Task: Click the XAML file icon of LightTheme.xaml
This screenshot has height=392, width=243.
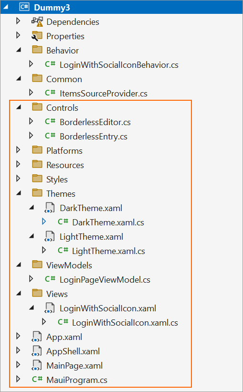Action: pos(50,236)
